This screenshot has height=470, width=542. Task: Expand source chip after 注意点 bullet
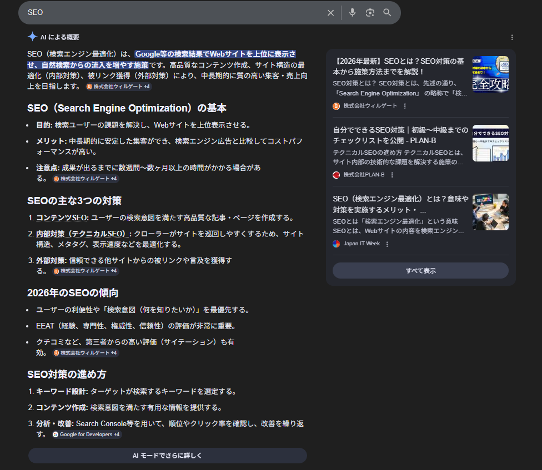(x=86, y=179)
